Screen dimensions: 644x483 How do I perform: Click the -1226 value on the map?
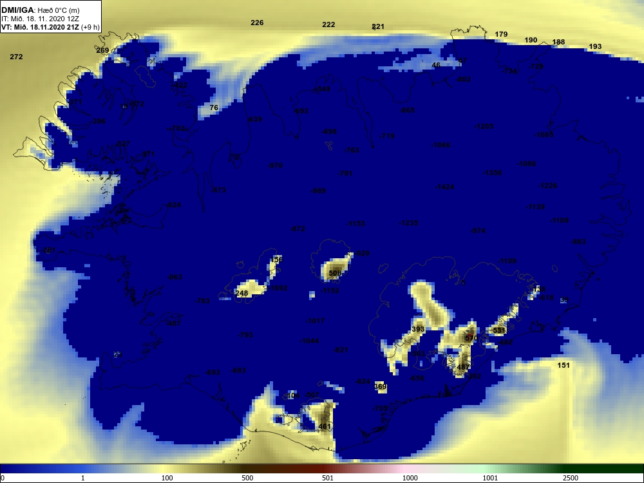click(547, 185)
